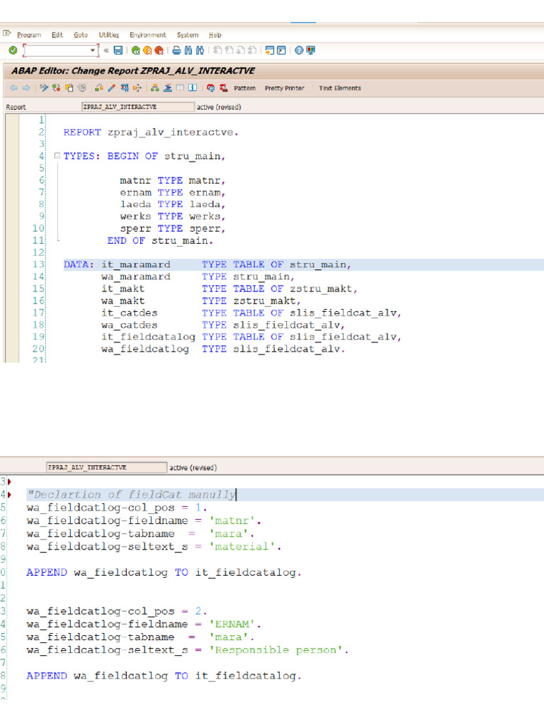544x726 pixels.
Task: Click the red Cancel icon
Action: pyautogui.click(x=159, y=50)
